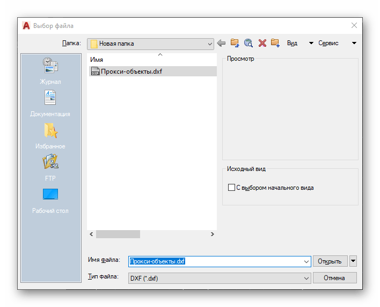Click the scroll left arrow of file list
This screenshot has width=380, height=307.
click(x=91, y=234)
